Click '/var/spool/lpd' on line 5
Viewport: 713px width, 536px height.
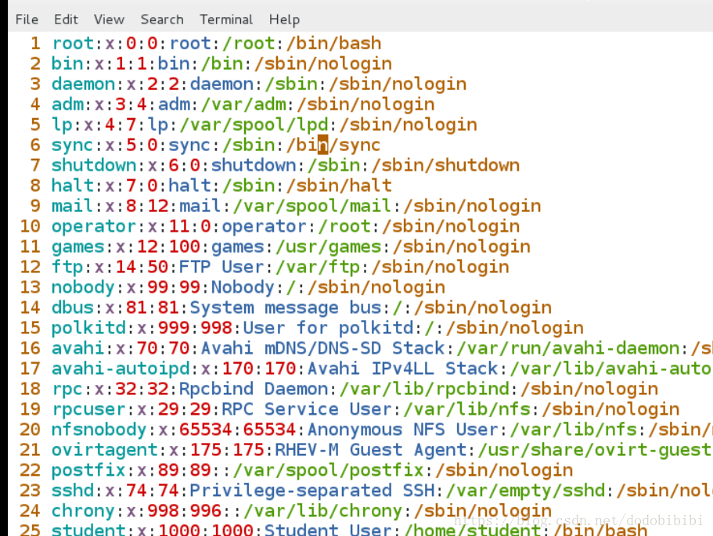coord(254,124)
